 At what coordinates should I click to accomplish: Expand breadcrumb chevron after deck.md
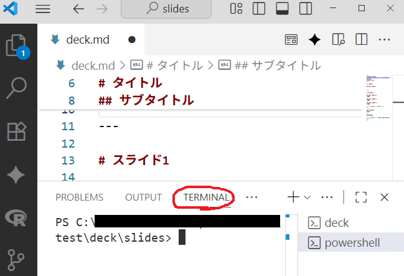(x=123, y=65)
